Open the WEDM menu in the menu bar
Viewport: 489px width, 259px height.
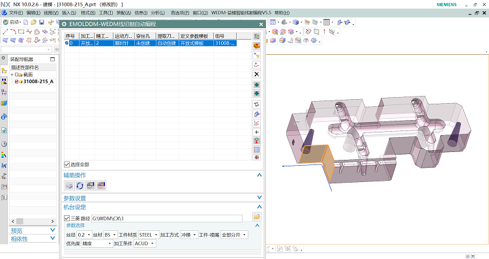[x=241, y=13]
